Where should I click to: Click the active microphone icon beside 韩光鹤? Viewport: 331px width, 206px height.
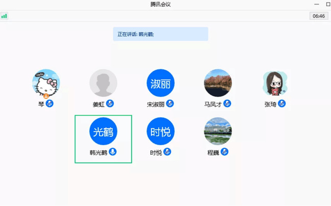[x=113, y=152]
